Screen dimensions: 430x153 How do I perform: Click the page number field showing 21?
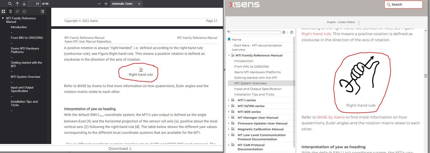(x=34, y=4)
